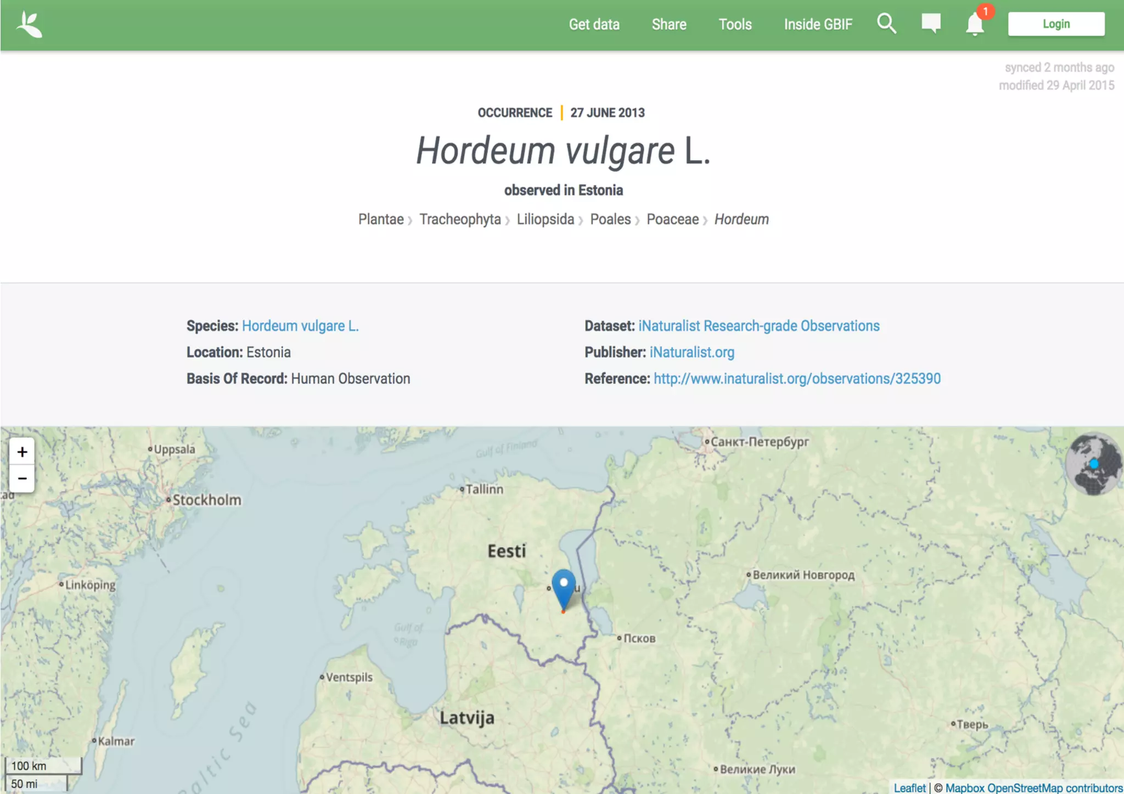Open the Share menu

point(668,25)
